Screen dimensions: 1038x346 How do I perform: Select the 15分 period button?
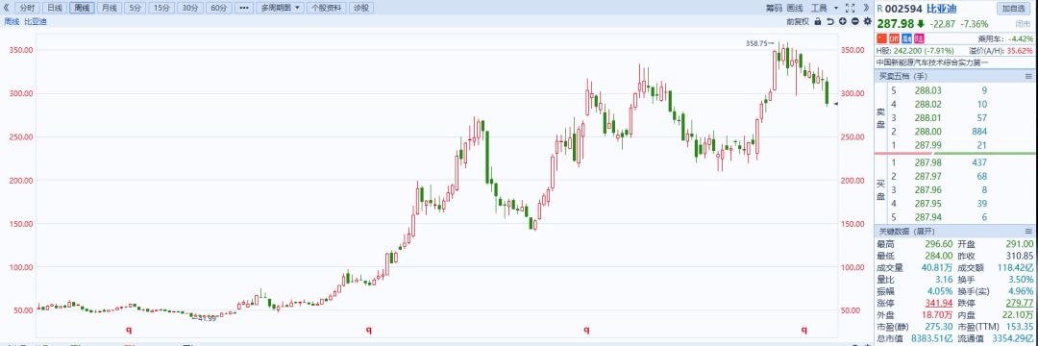pyautogui.click(x=161, y=8)
